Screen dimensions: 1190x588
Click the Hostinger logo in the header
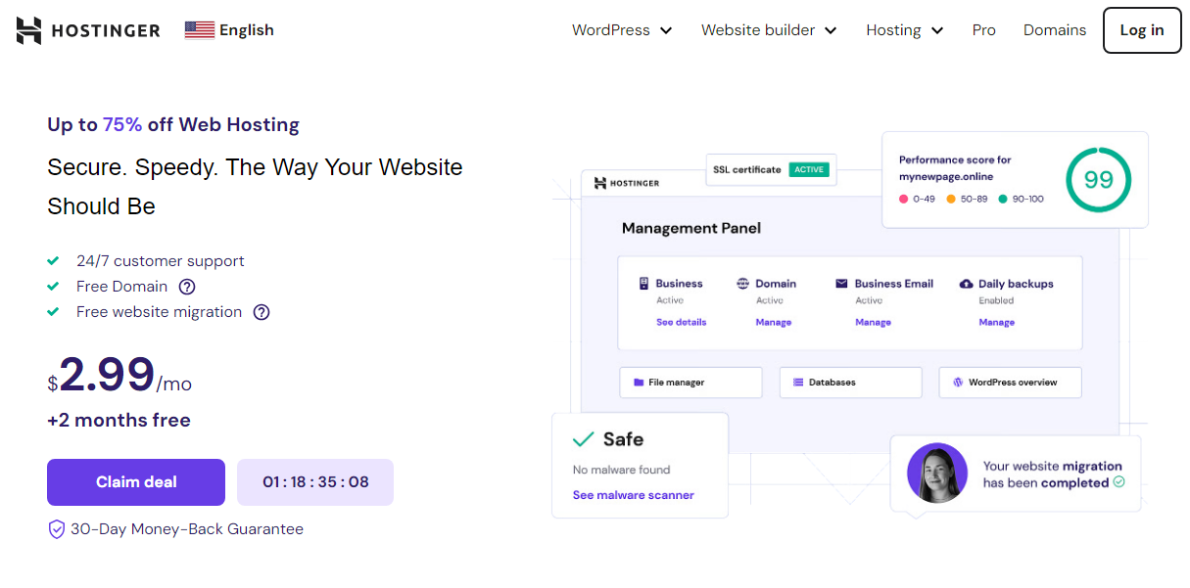(88, 30)
